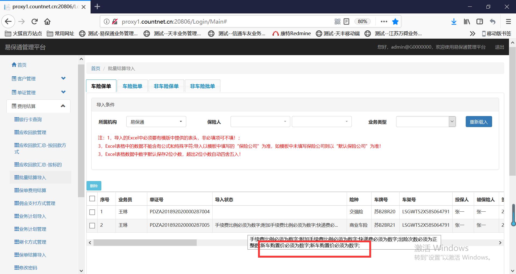
Task: Check the checkbox for row 2
Action: coord(92,226)
